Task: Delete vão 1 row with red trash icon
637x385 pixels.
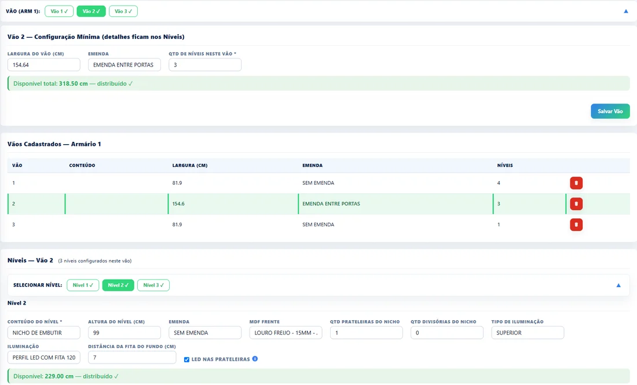Action: tap(576, 183)
